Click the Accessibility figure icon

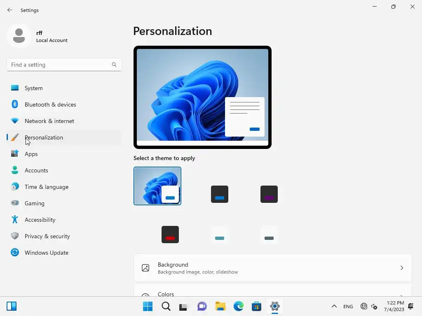pyautogui.click(x=15, y=220)
